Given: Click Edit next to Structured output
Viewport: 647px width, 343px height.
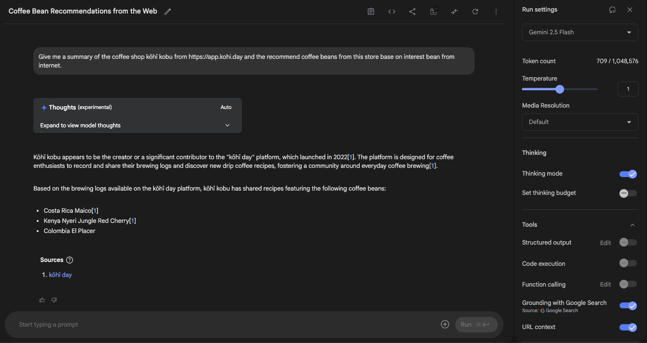Looking at the screenshot, I should 605,243.
